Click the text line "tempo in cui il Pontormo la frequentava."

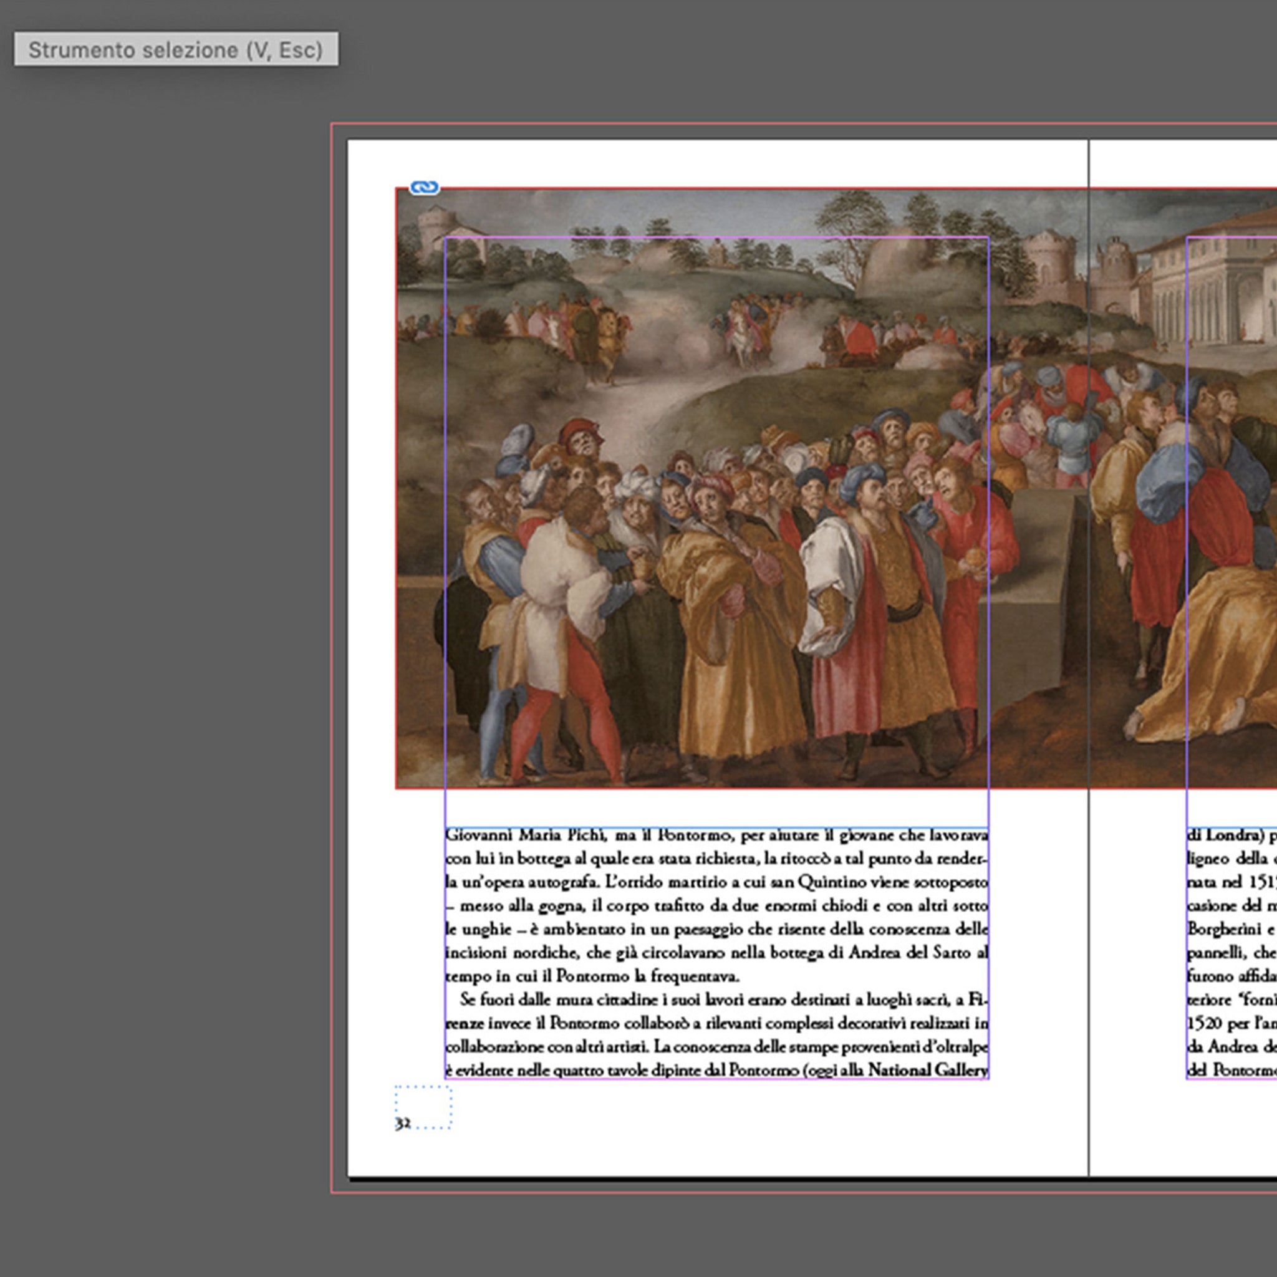[x=593, y=976]
